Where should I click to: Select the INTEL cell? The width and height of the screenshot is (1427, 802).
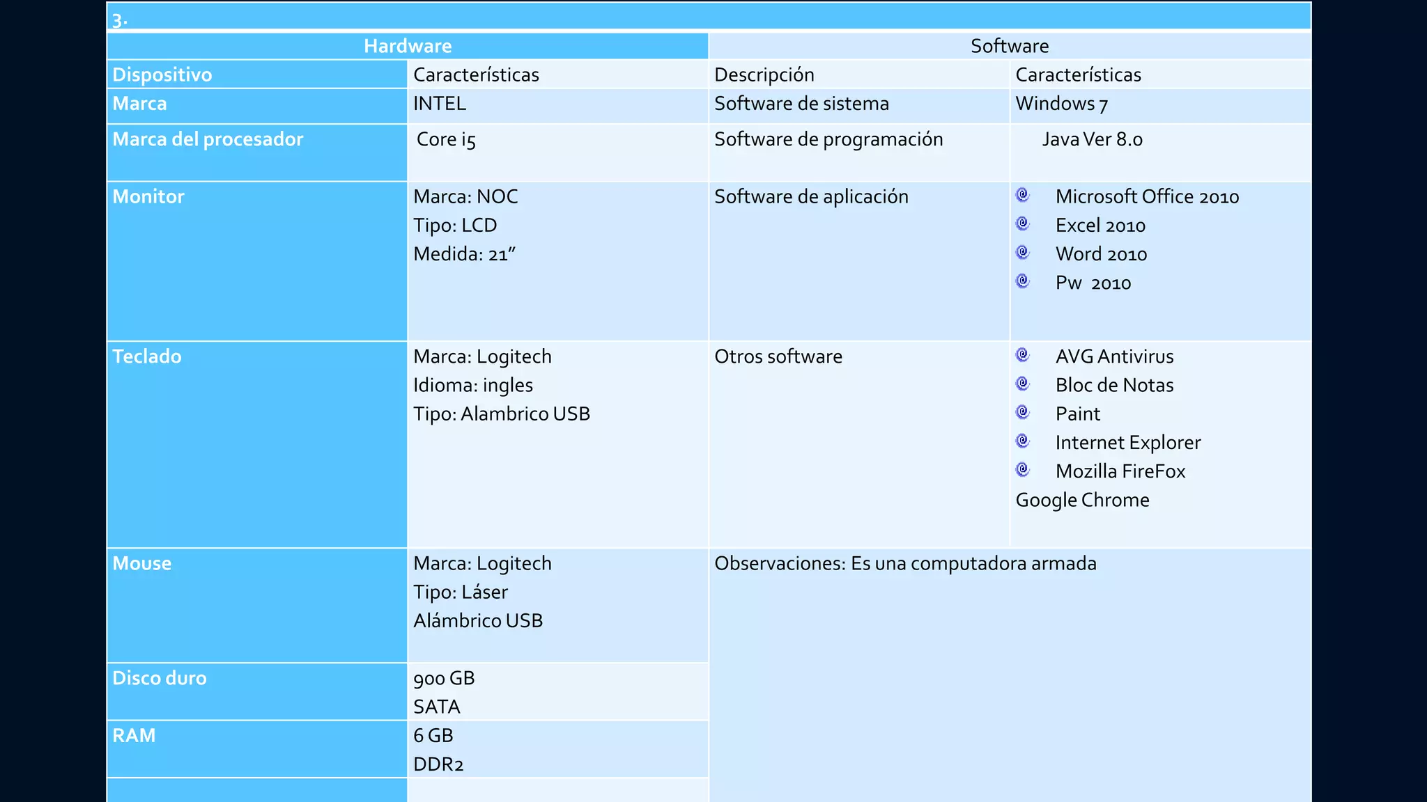tap(557, 106)
